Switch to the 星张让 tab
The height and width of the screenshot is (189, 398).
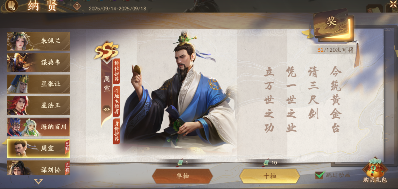[x=38, y=84]
